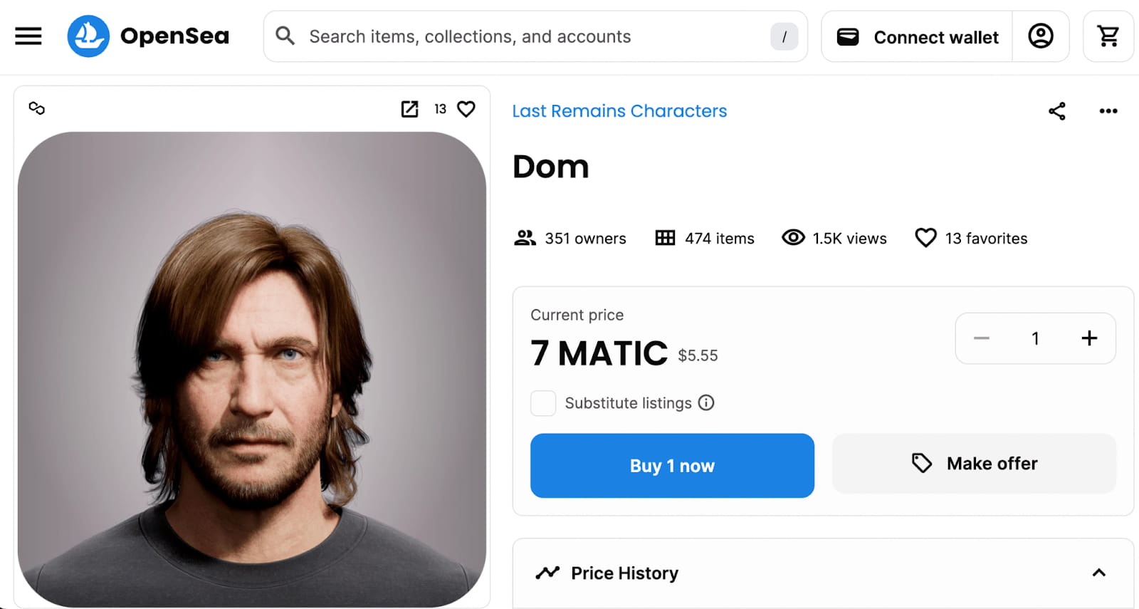
Task: Open the NFT image in new window
Action: (x=409, y=109)
